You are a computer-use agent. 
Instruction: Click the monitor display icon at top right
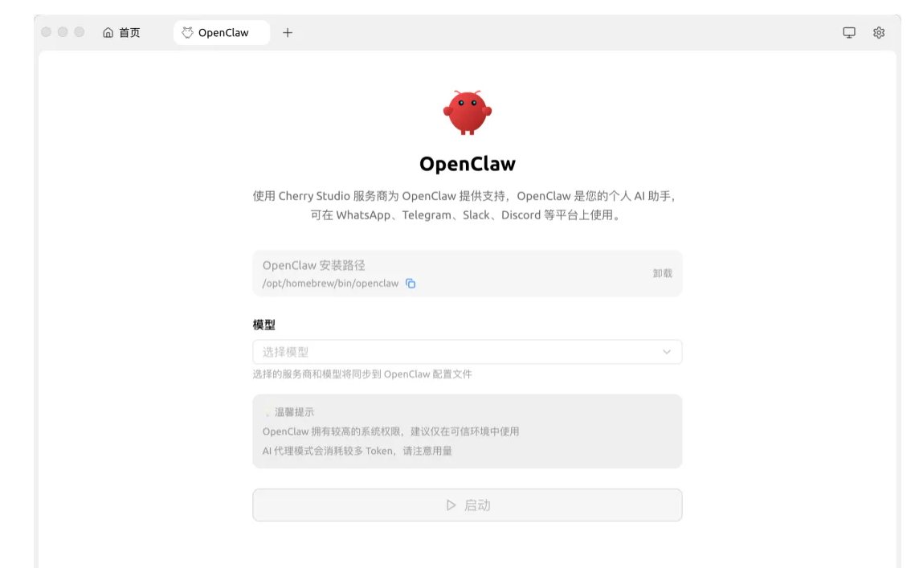(x=849, y=33)
